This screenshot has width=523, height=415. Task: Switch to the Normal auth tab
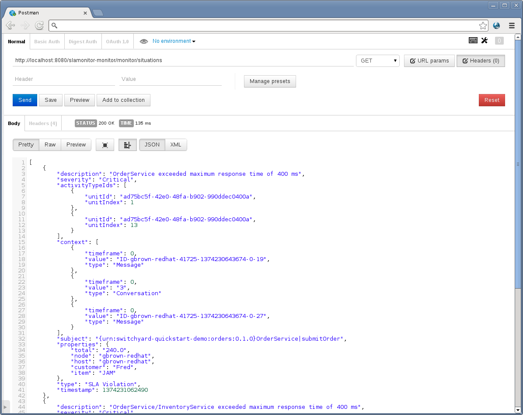(x=16, y=42)
